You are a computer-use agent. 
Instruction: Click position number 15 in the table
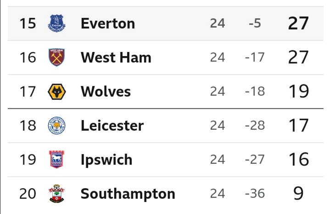pos(27,23)
